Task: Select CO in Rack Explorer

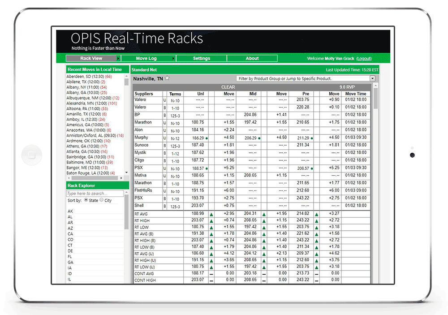Action: [70, 240]
